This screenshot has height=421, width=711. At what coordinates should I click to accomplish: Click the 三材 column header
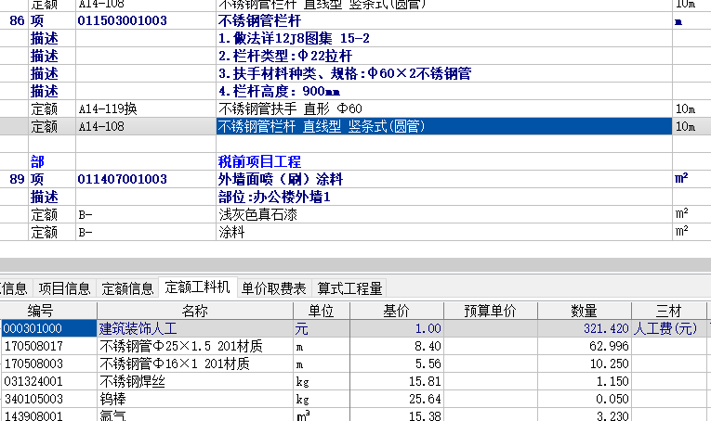[x=669, y=311]
